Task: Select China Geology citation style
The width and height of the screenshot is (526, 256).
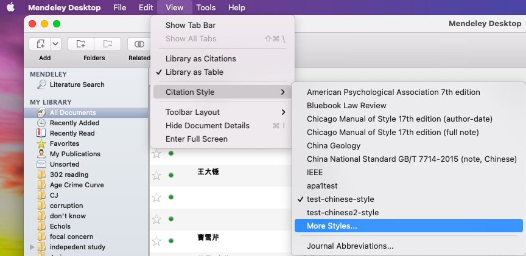Action: point(409,145)
